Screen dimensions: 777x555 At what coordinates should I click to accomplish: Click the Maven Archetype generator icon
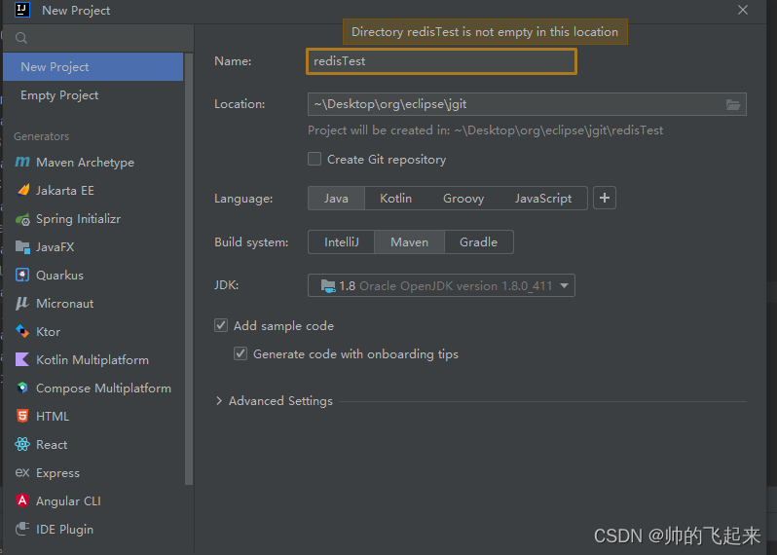tap(22, 162)
